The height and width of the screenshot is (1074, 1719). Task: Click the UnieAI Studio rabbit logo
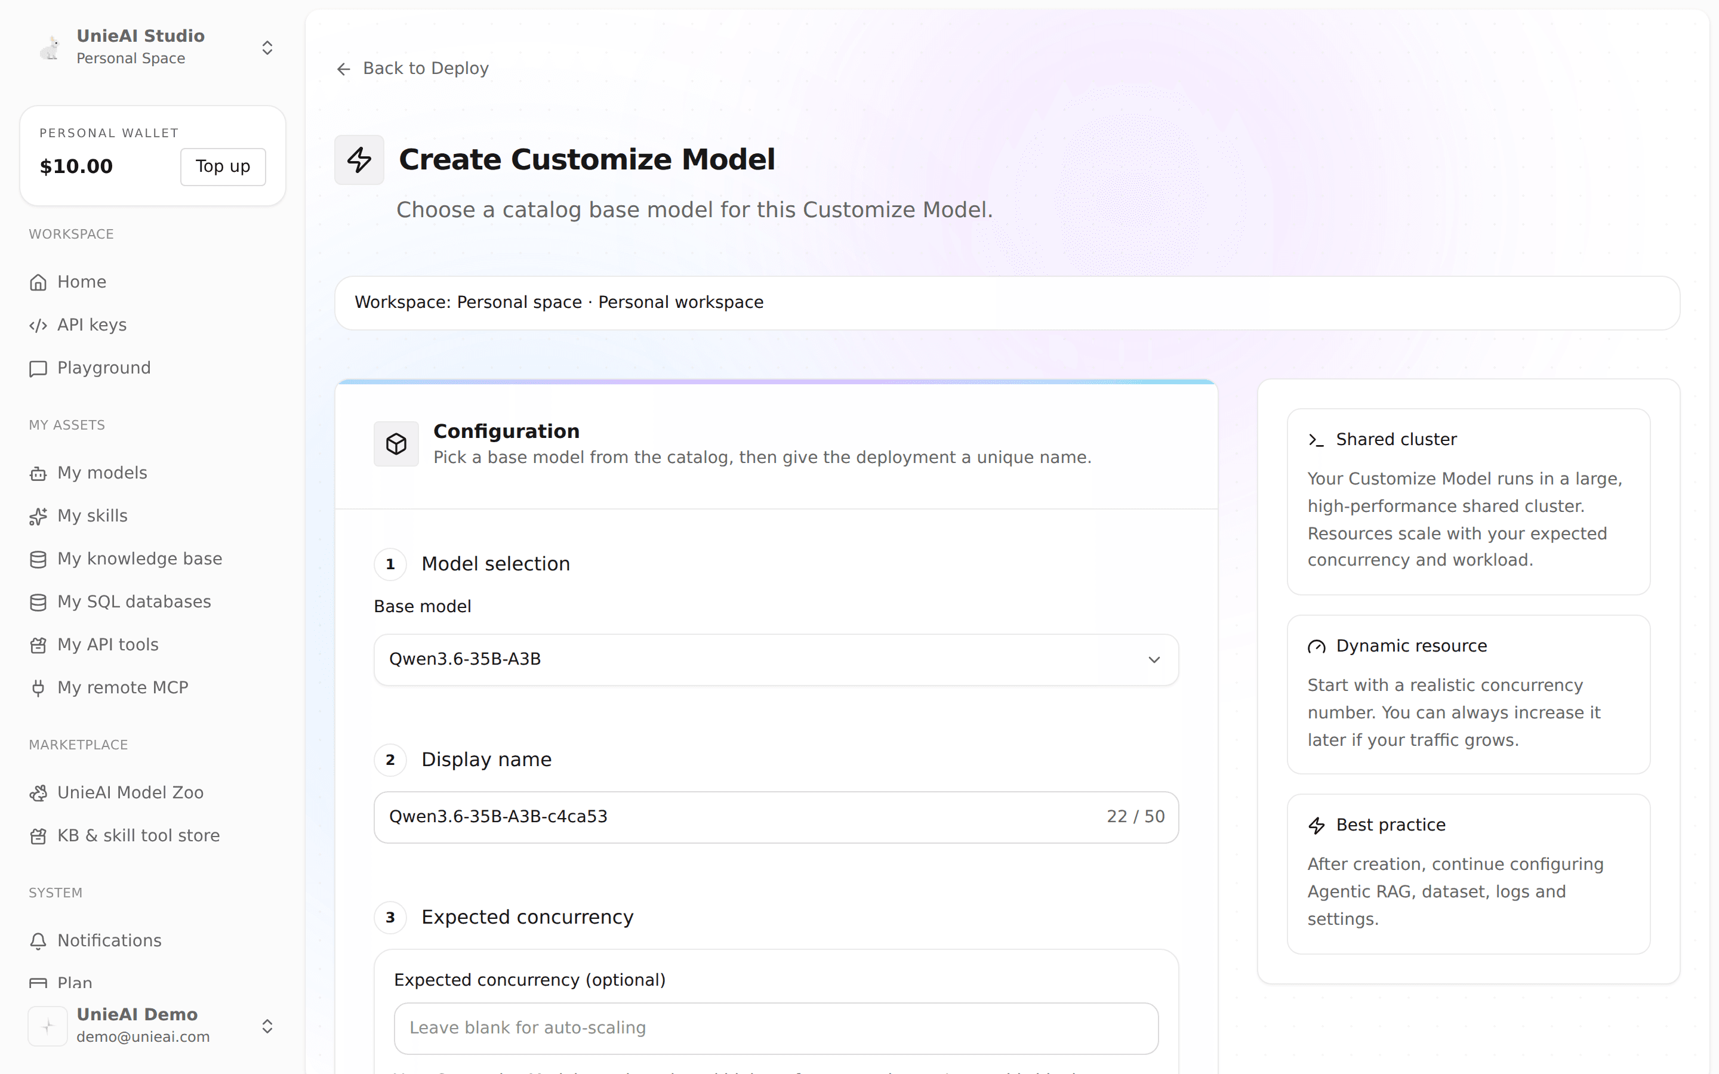pos(50,48)
